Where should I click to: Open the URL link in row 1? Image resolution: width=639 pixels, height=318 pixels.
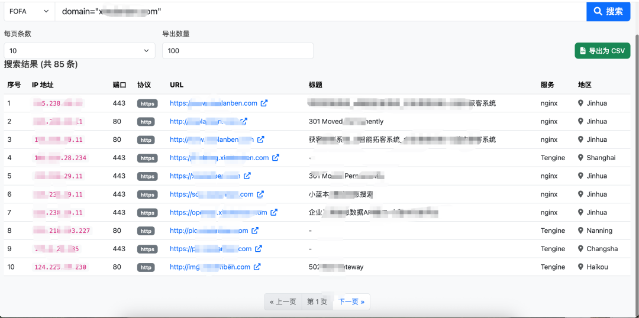214,103
